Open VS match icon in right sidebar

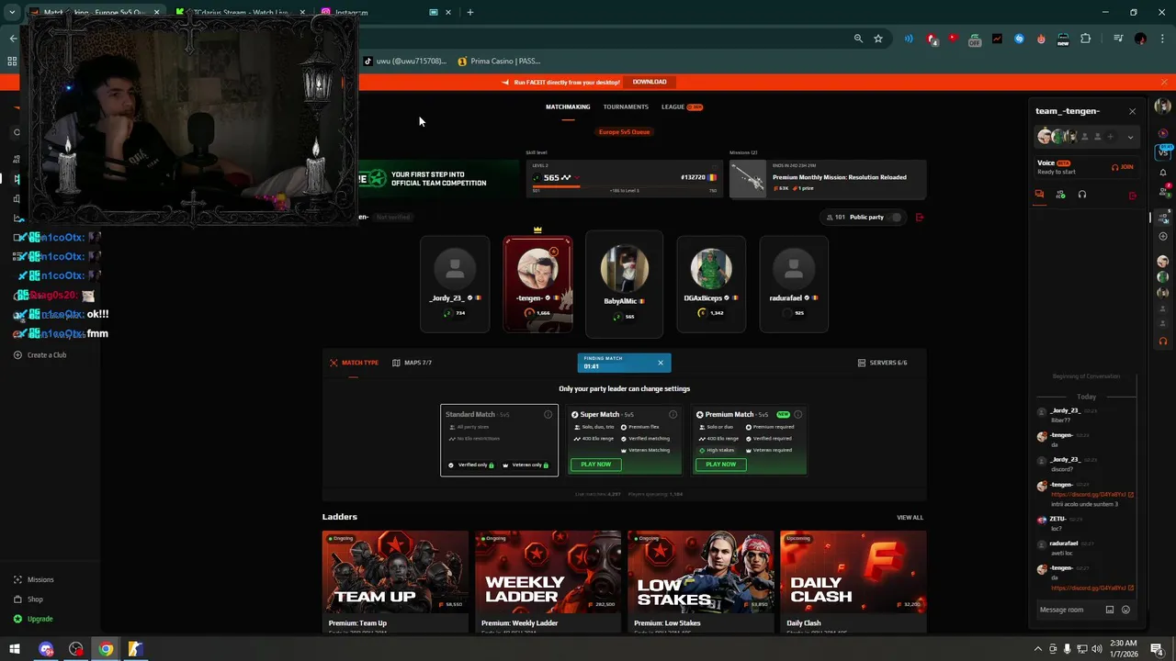coord(1163,152)
